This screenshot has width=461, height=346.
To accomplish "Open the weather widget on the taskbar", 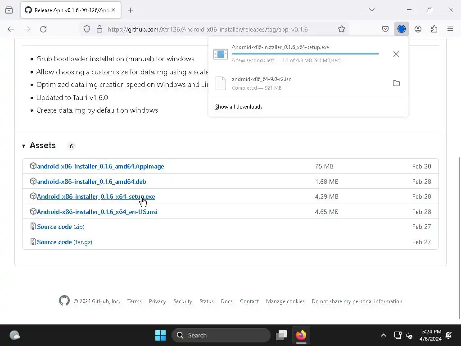I will (14, 335).
